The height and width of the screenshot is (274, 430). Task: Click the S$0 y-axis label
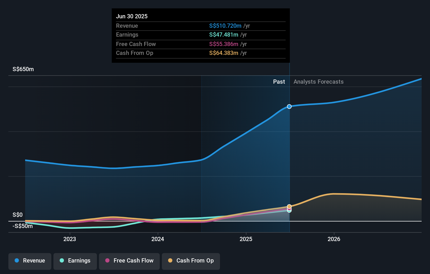point(18,215)
